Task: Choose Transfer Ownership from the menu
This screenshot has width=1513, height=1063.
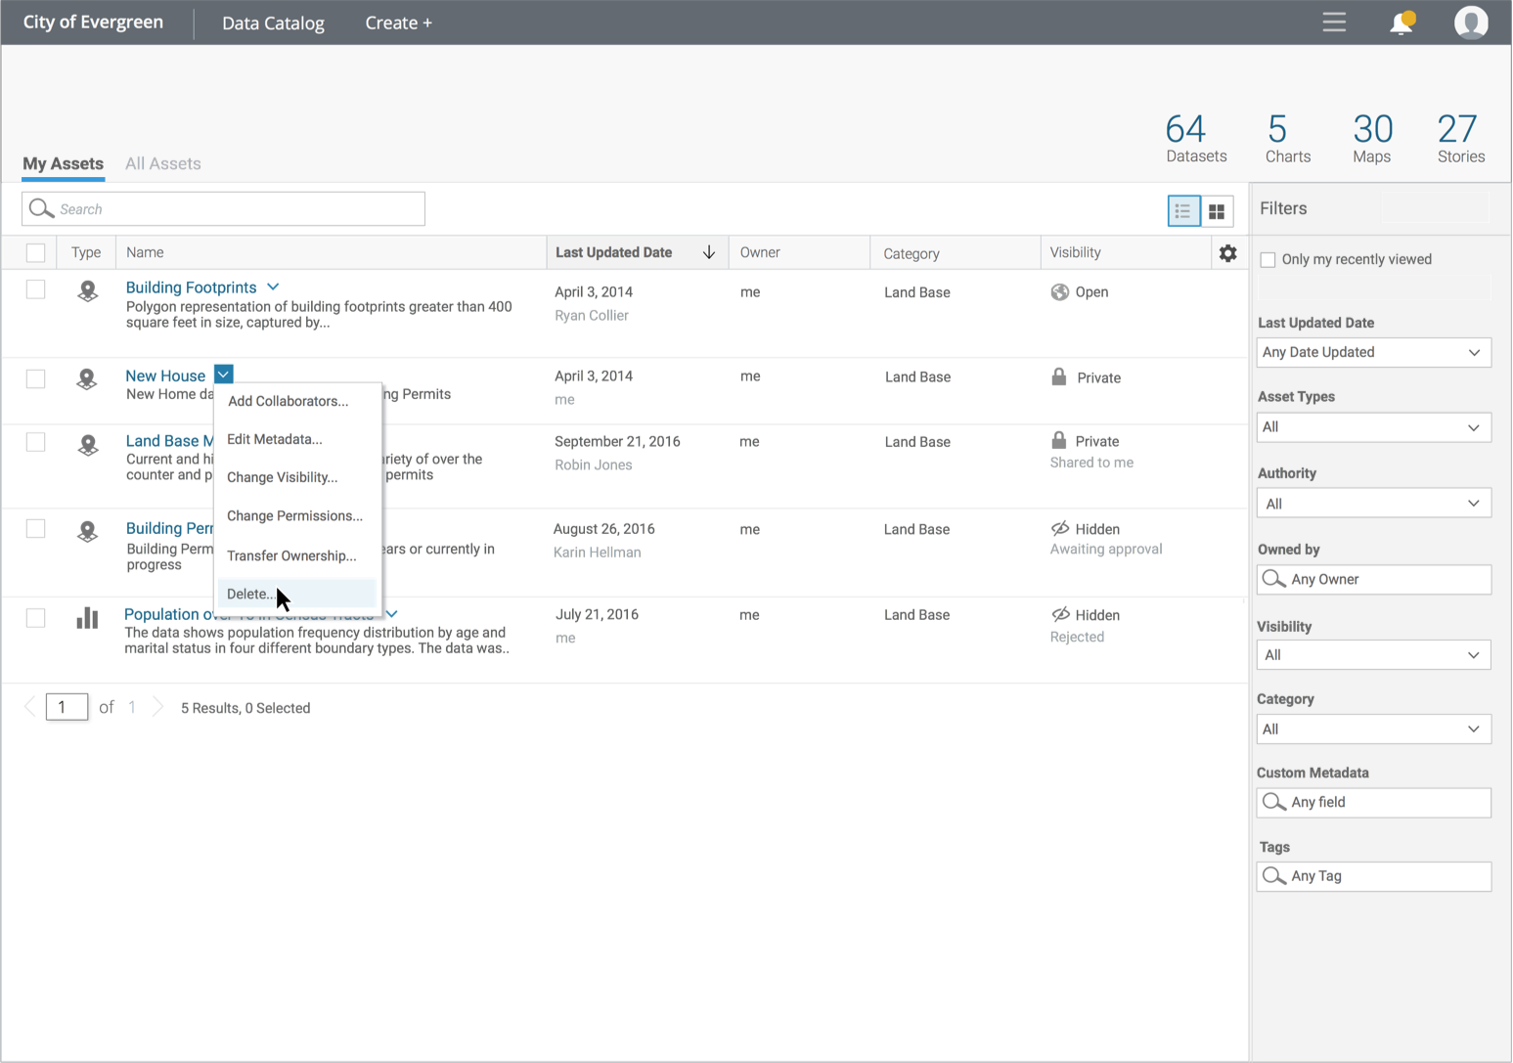Action: (291, 555)
